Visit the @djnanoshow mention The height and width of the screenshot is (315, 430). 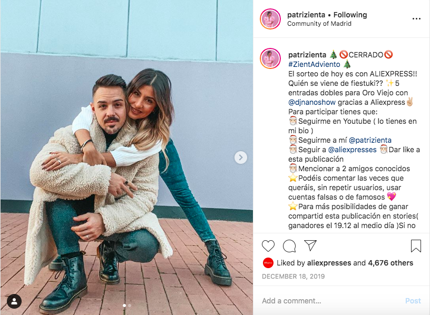coord(312,102)
